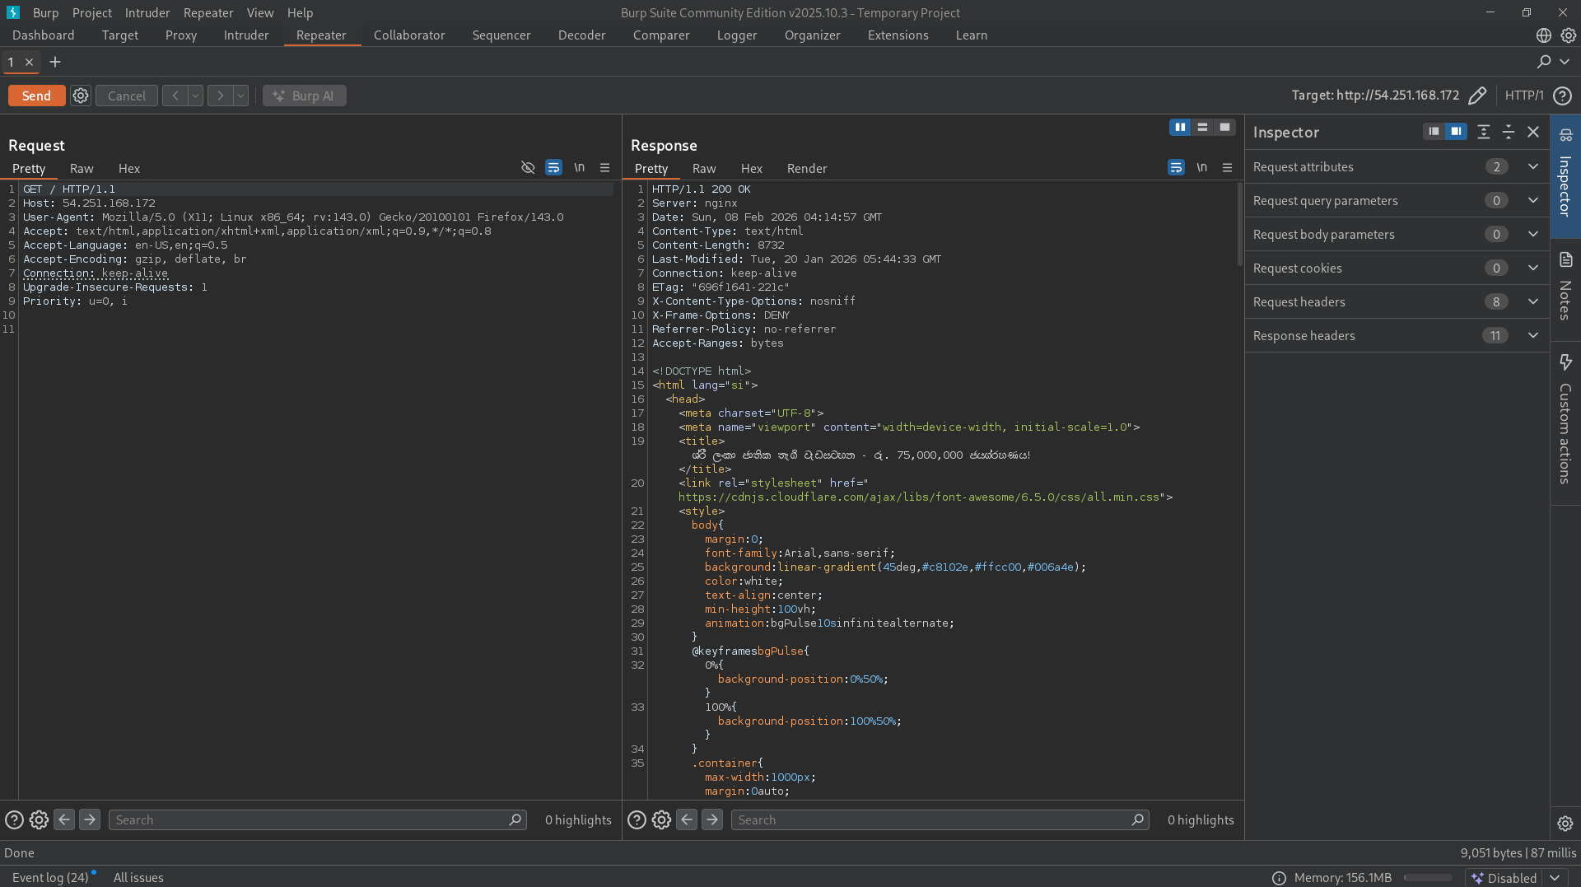The height and width of the screenshot is (887, 1581).
Task: Add a new Repeater tab
Action: coord(55,62)
